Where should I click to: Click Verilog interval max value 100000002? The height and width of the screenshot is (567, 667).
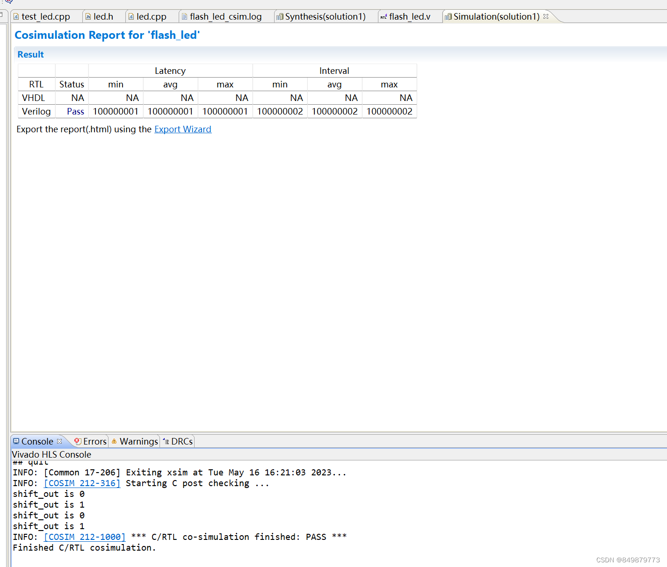point(390,112)
